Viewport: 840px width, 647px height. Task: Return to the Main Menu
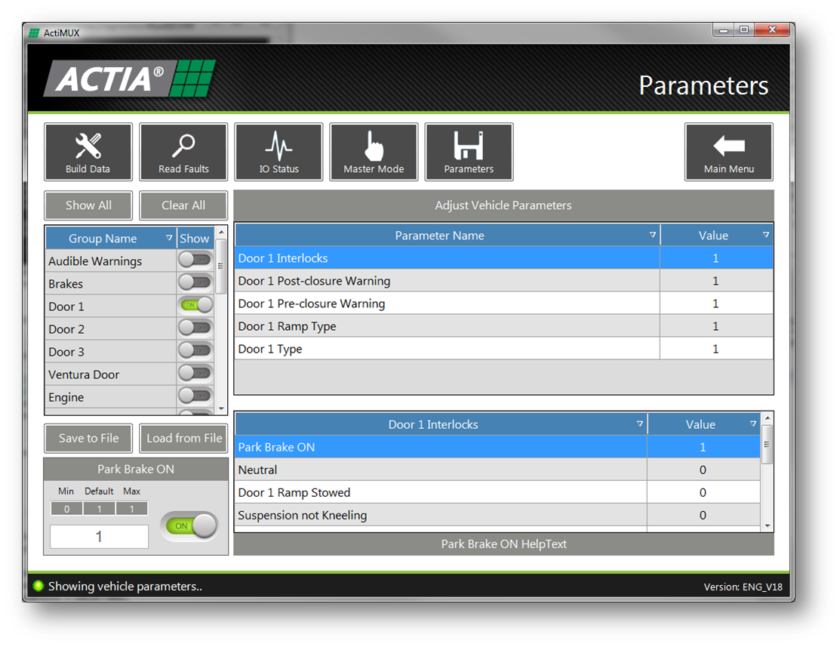tap(728, 151)
